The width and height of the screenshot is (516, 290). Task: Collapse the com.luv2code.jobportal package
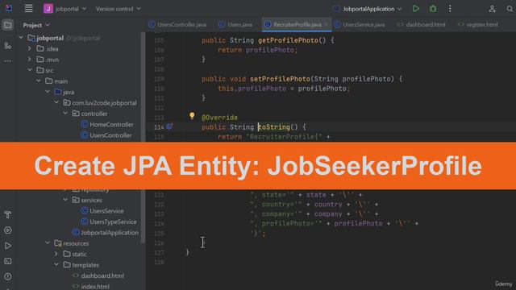(56, 102)
